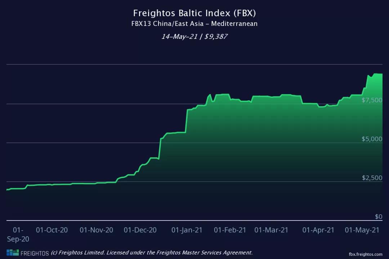Select the 01-Sep-20 date label

(18, 234)
